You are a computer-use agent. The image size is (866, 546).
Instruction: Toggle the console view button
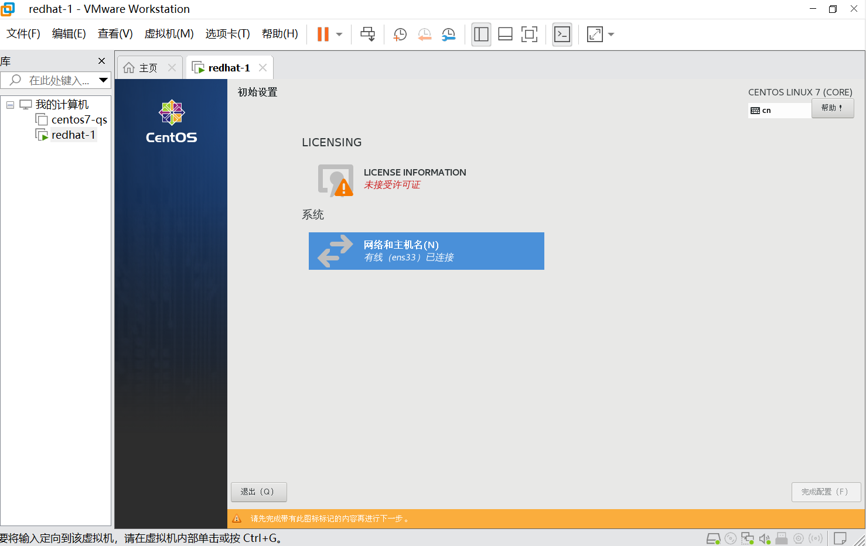(x=562, y=35)
